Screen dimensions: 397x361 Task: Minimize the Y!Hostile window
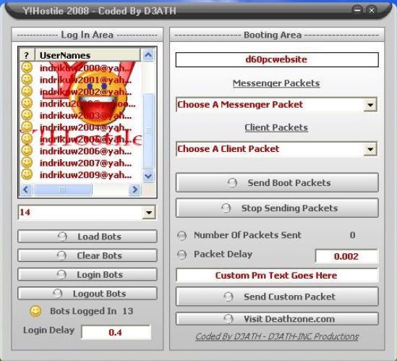pyautogui.click(x=357, y=10)
